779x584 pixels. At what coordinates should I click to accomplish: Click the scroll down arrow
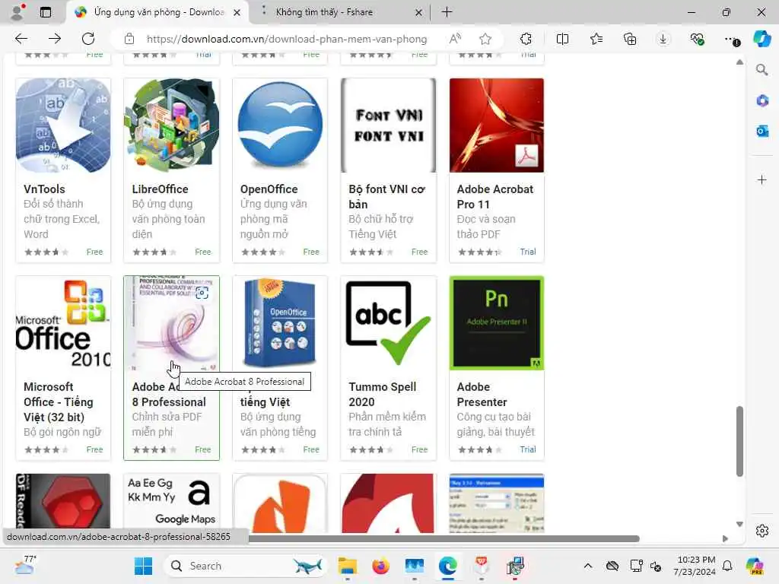pos(739,524)
